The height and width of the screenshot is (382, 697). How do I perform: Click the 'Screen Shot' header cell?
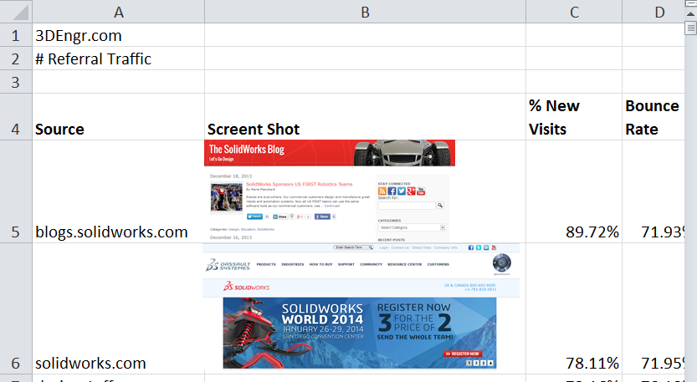[x=365, y=117]
